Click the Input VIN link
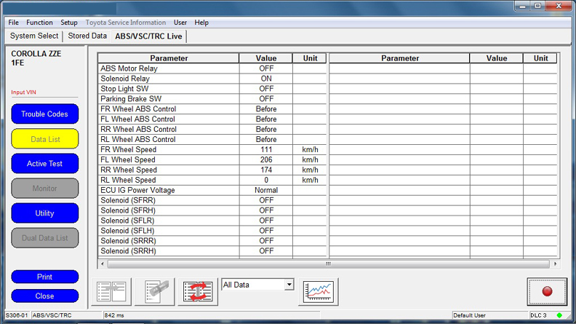Viewport: 576px width, 324px height. [x=23, y=92]
